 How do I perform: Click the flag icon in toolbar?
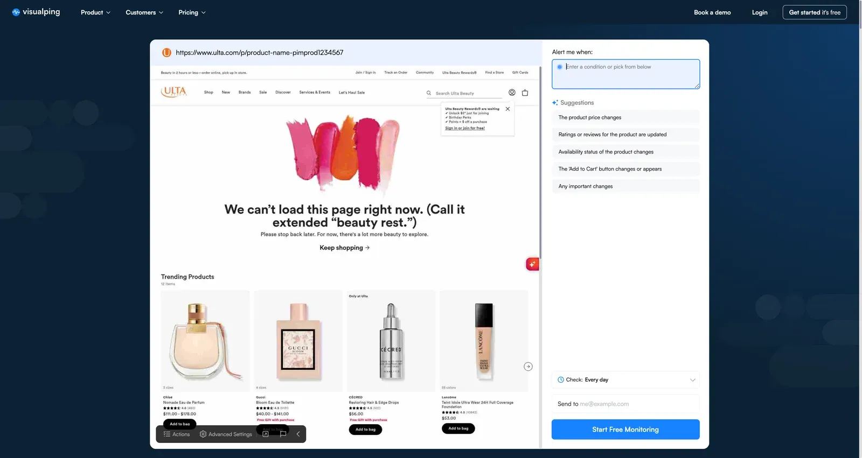(283, 434)
